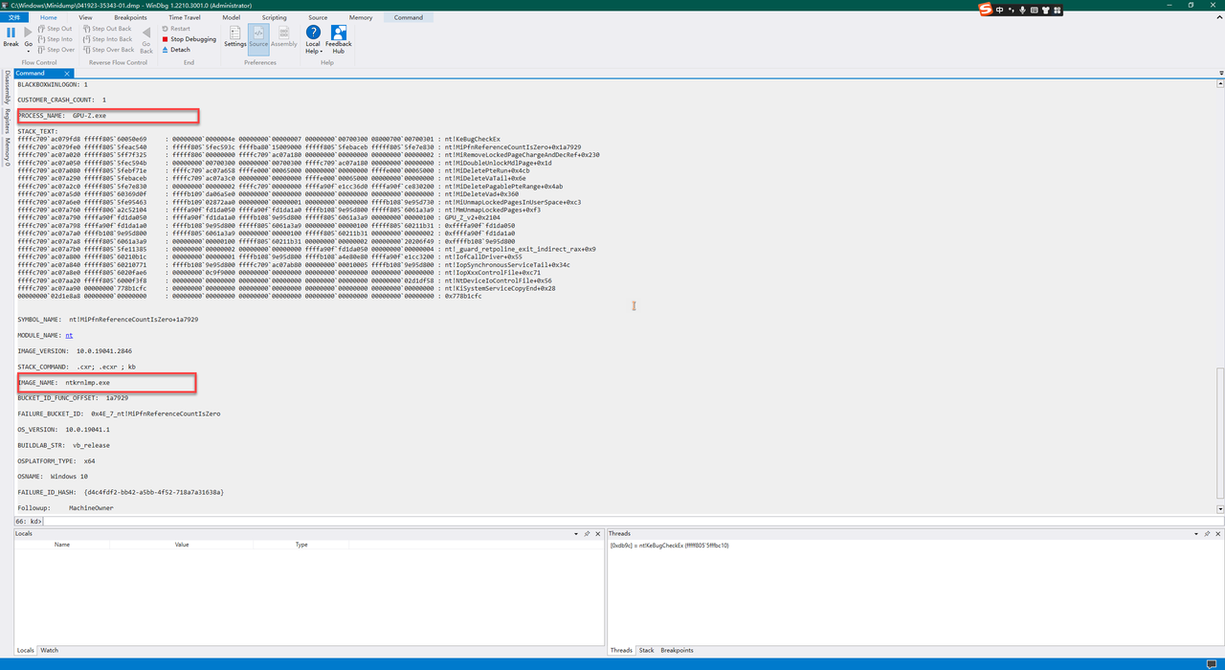Open the Registers side panel
Screen dimensions: 1225x670
7,120
